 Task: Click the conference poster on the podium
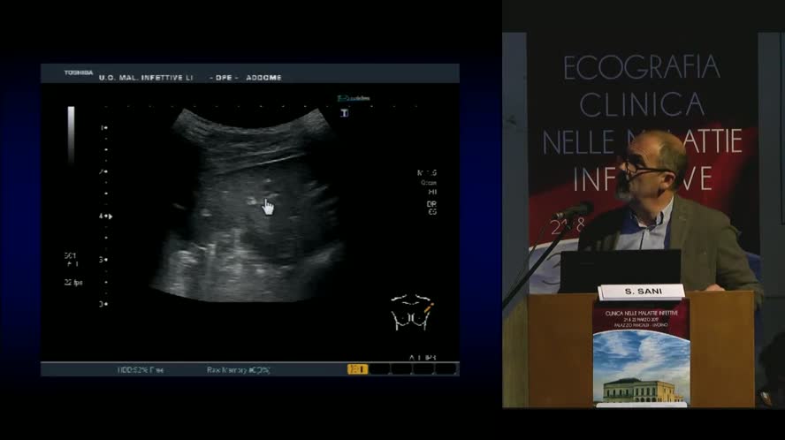tap(641, 352)
